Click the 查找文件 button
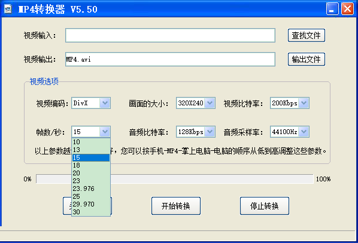358x243 pixels. (306, 35)
